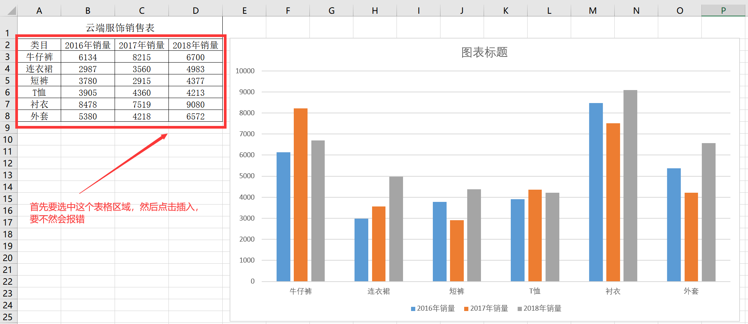This screenshot has width=748, height=324.
Task: Click cell with value 3780
Action: click(88, 81)
